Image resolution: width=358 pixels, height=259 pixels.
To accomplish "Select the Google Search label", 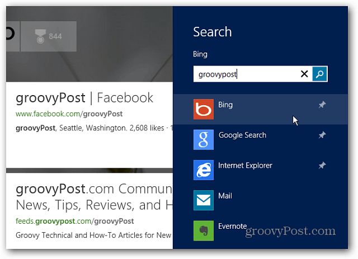I will pos(242,135).
